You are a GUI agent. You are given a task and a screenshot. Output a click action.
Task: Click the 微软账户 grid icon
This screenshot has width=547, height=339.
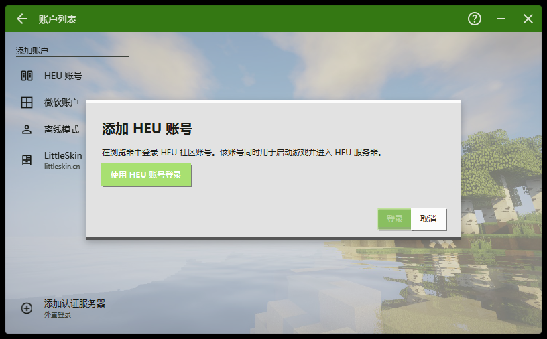click(x=27, y=103)
